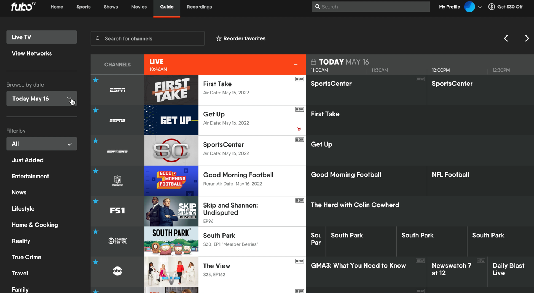Click the top search bar magnifier icon

(318, 7)
